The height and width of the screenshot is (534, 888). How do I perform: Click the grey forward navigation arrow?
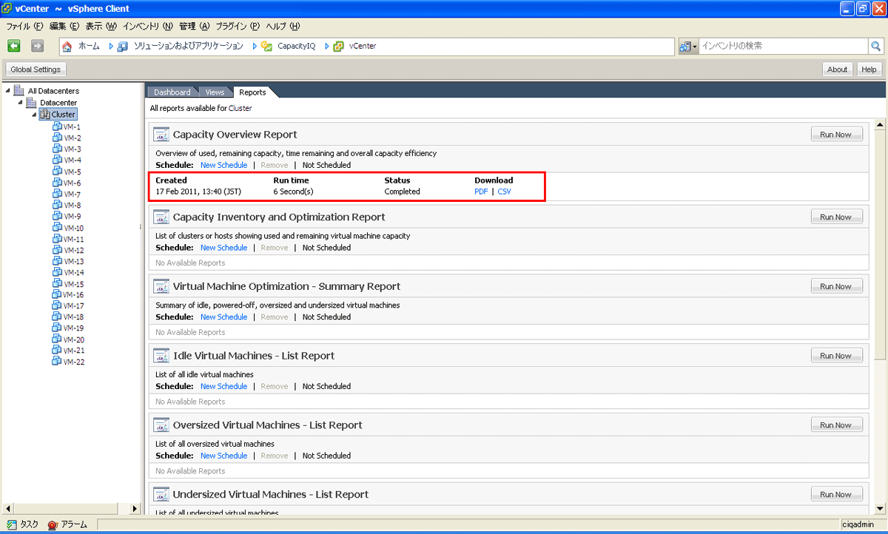37,46
